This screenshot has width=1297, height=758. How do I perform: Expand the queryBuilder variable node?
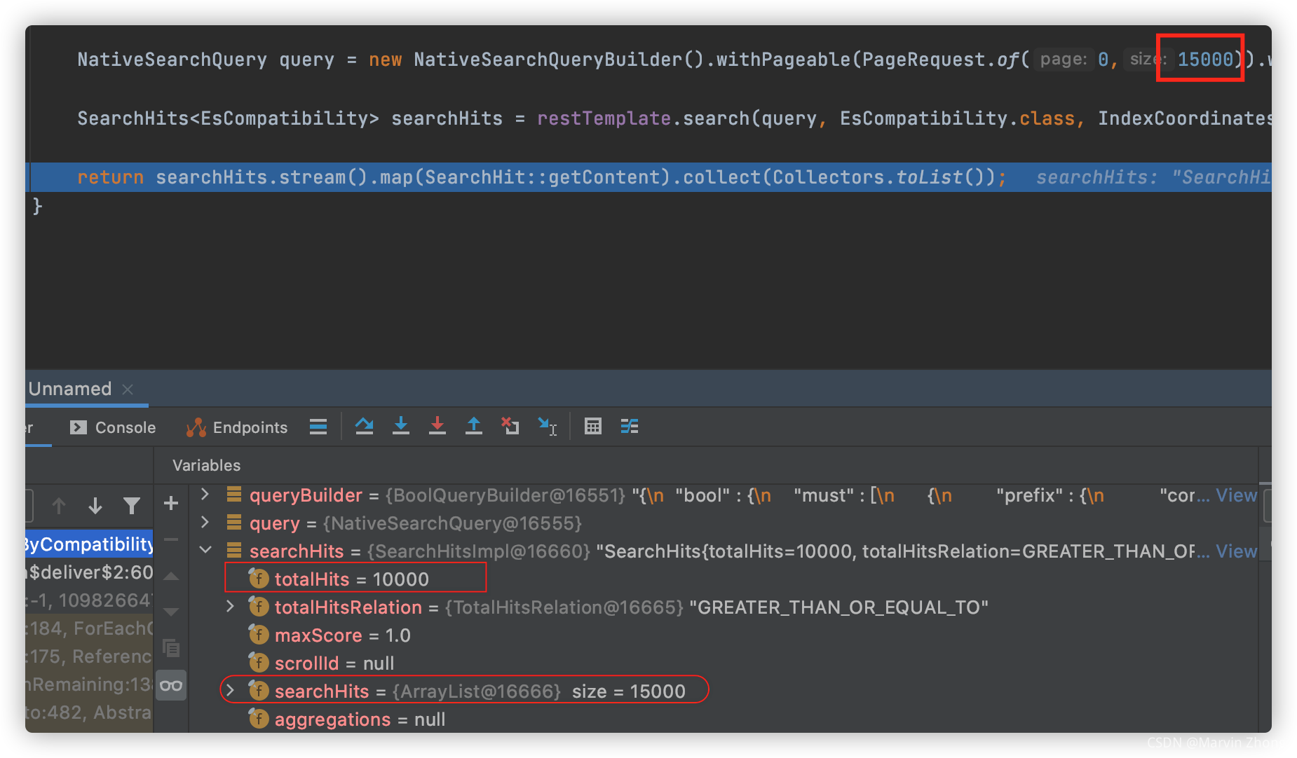click(204, 495)
